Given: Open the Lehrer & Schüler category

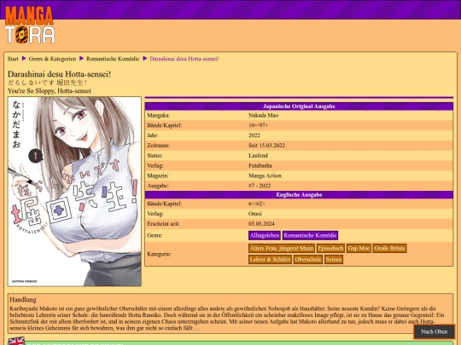Looking at the screenshot, I should pyautogui.click(x=270, y=259).
